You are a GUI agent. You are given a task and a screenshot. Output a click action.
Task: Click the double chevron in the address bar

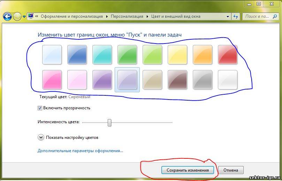(x=37, y=16)
